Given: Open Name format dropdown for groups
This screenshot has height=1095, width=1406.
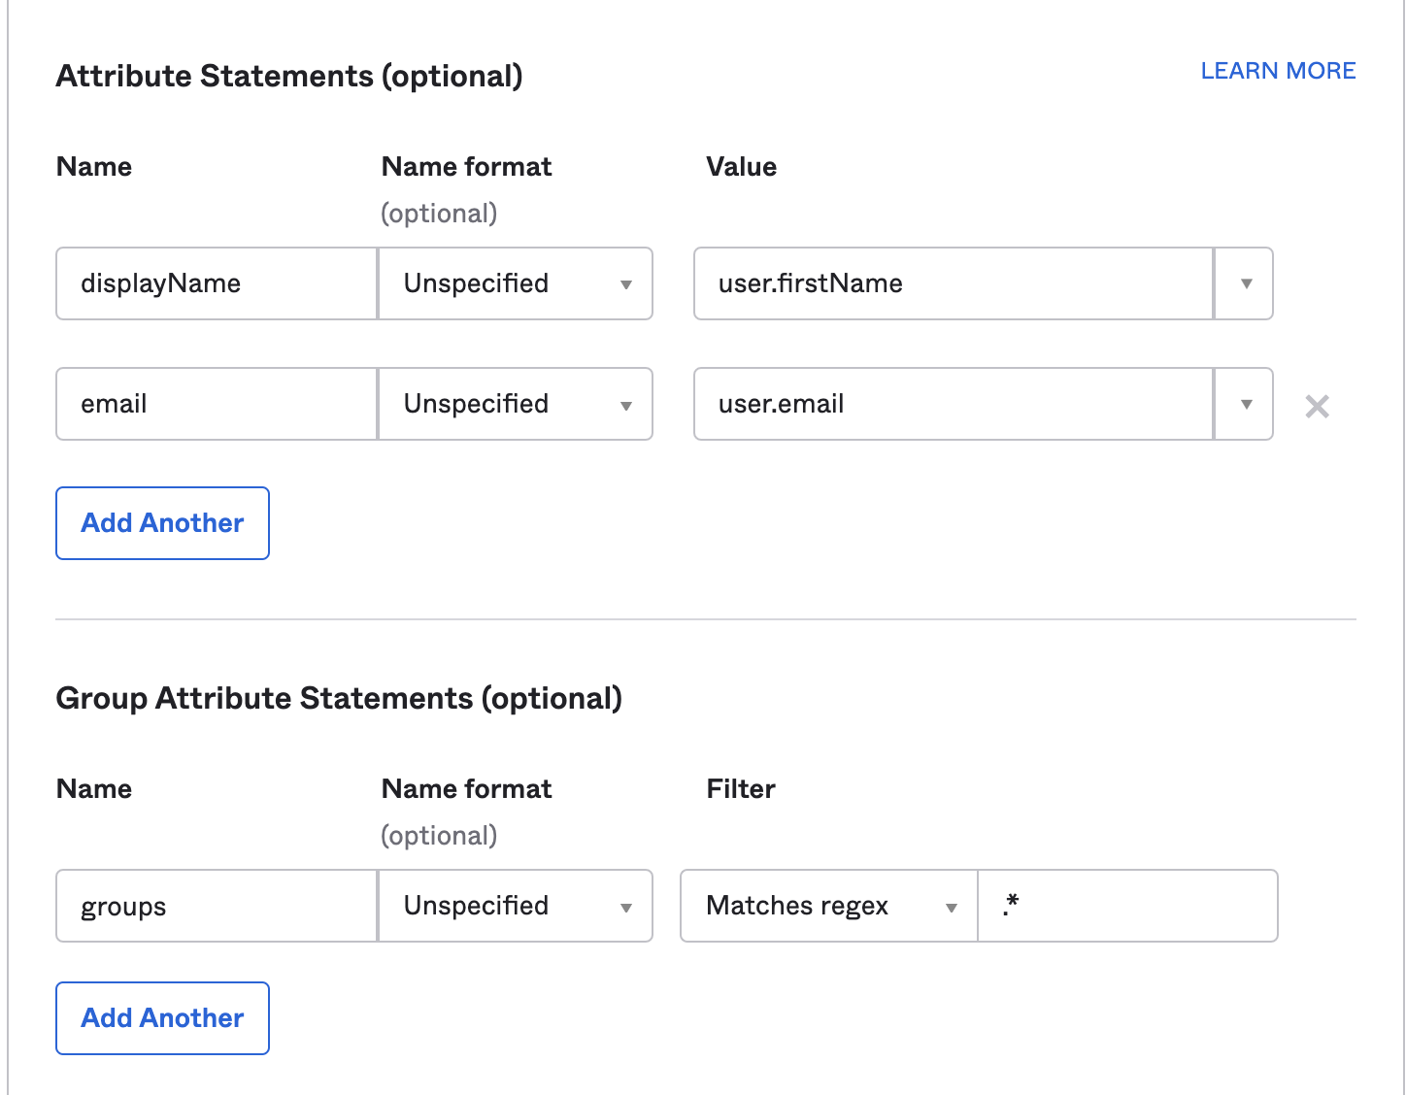Looking at the screenshot, I should click(x=515, y=906).
